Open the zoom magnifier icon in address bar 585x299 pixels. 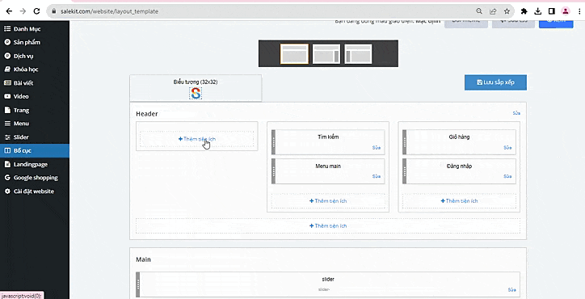point(479,11)
